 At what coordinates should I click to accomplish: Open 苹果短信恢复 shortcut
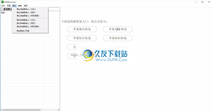pyautogui.click(x=82, y=38)
